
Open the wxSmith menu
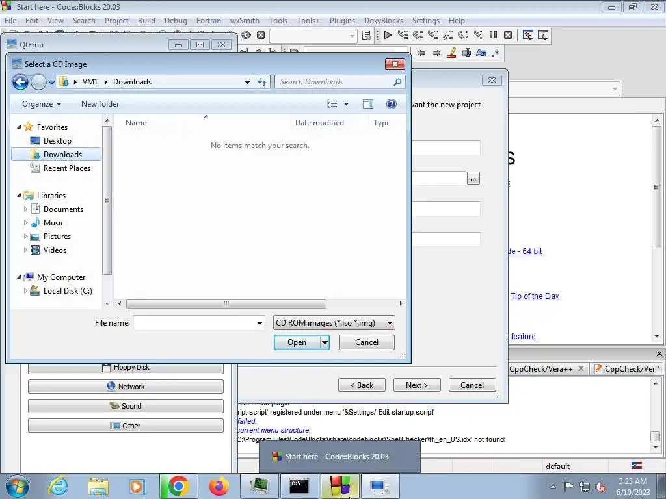[x=245, y=20]
